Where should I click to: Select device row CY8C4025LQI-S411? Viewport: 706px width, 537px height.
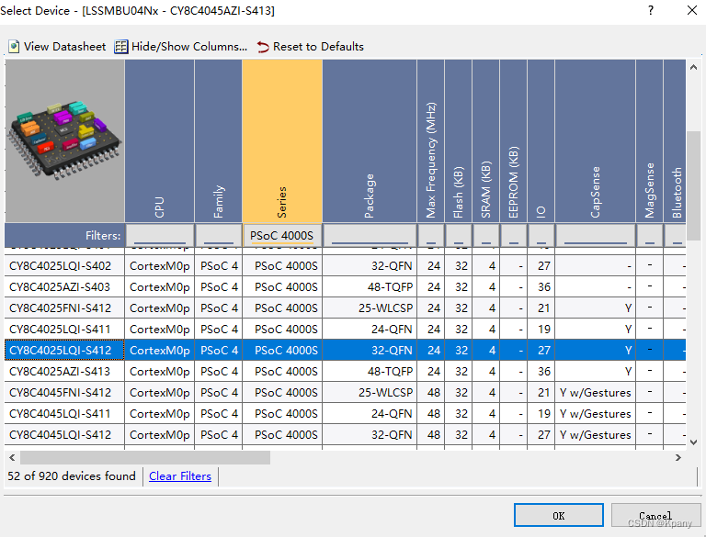346,330
